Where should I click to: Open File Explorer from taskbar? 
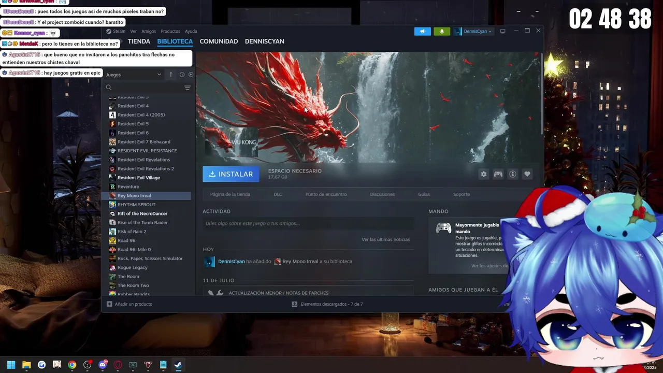(26, 365)
